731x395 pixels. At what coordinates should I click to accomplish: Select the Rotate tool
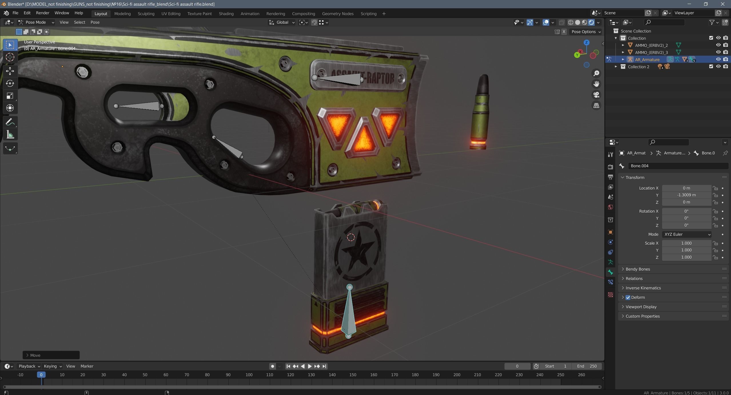tap(10, 83)
